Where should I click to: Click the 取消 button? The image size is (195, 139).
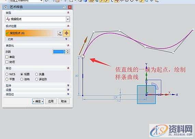pos(64,101)
